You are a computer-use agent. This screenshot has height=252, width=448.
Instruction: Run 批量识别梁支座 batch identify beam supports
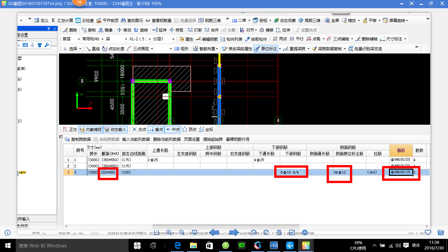tap(365, 49)
